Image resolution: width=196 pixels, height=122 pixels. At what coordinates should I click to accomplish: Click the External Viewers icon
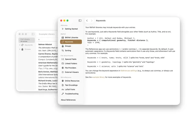pyautogui.click(x=63, y=72)
